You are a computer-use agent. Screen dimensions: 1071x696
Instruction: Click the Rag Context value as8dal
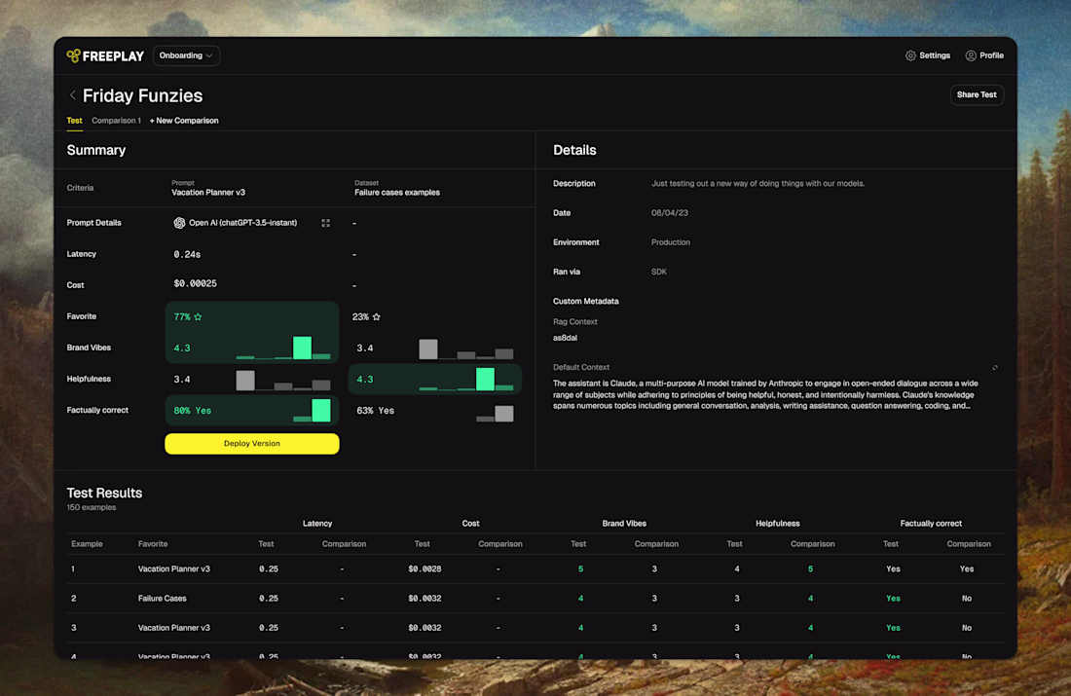[x=565, y=338]
